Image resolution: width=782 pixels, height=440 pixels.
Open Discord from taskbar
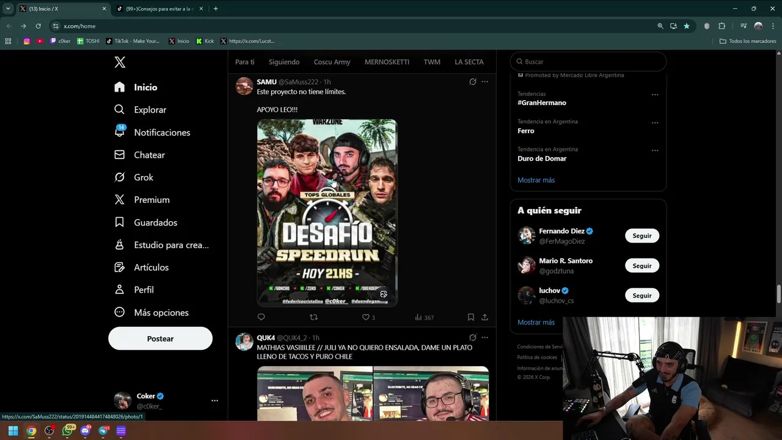85,431
